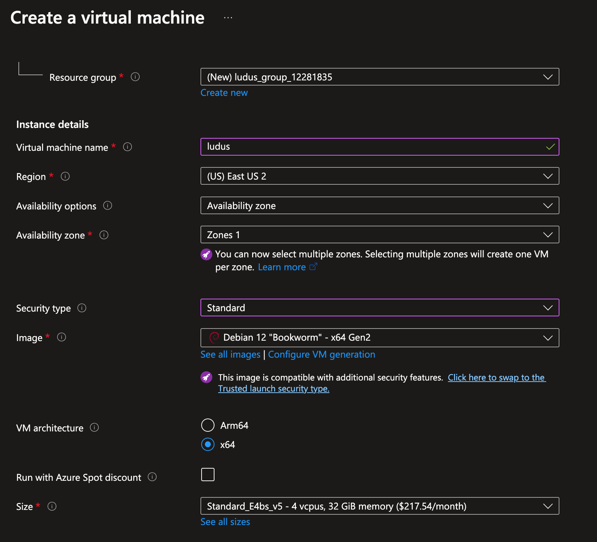Click info icon next to Size label
Viewport: 597px width, 542px height.
(x=52, y=506)
